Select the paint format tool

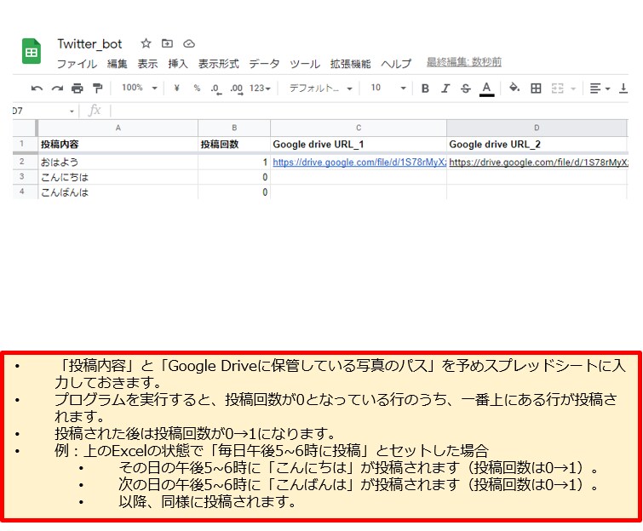click(98, 88)
